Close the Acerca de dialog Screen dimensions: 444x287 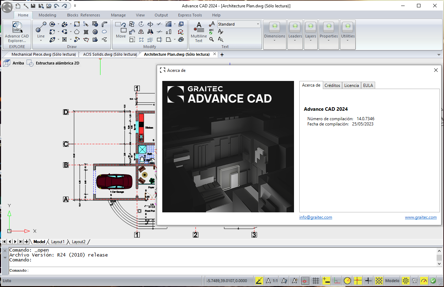436,70
